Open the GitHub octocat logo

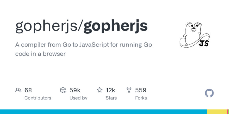[x=210, y=93]
